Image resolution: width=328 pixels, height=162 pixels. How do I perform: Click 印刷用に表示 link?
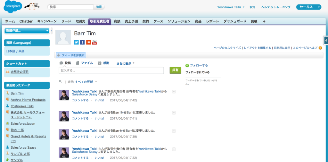pos(282,48)
